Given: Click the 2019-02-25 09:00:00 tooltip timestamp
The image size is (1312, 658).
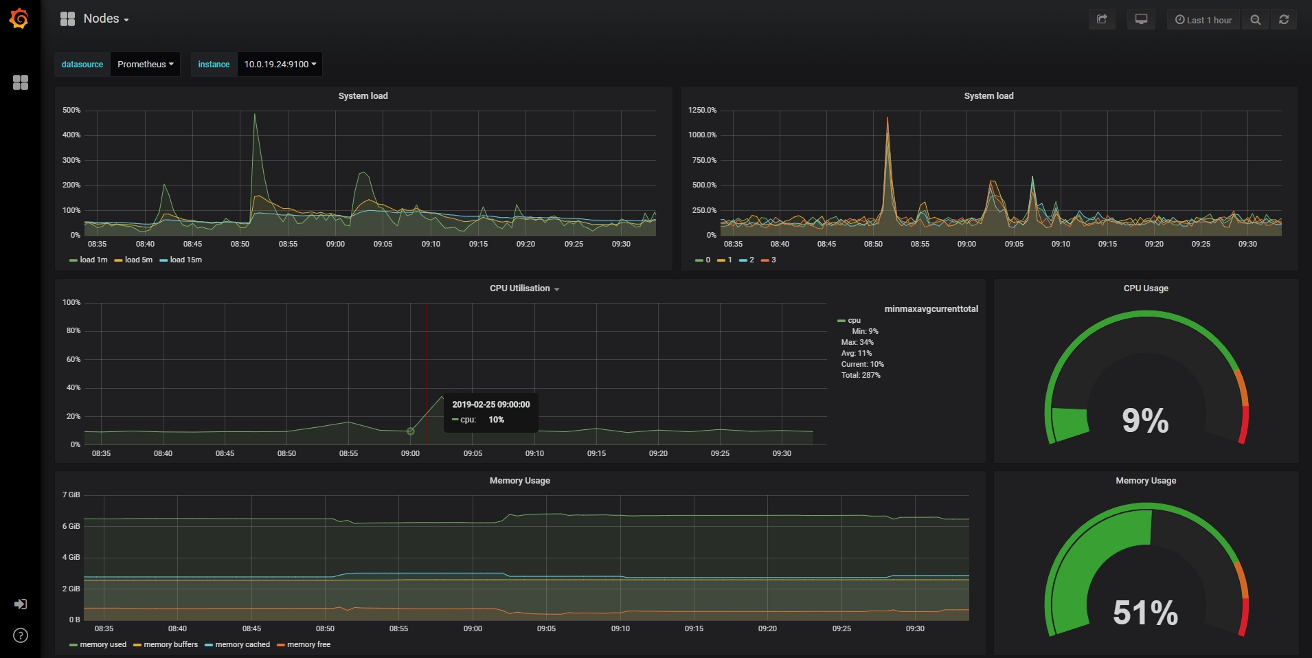Looking at the screenshot, I should [x=491, y=405].
